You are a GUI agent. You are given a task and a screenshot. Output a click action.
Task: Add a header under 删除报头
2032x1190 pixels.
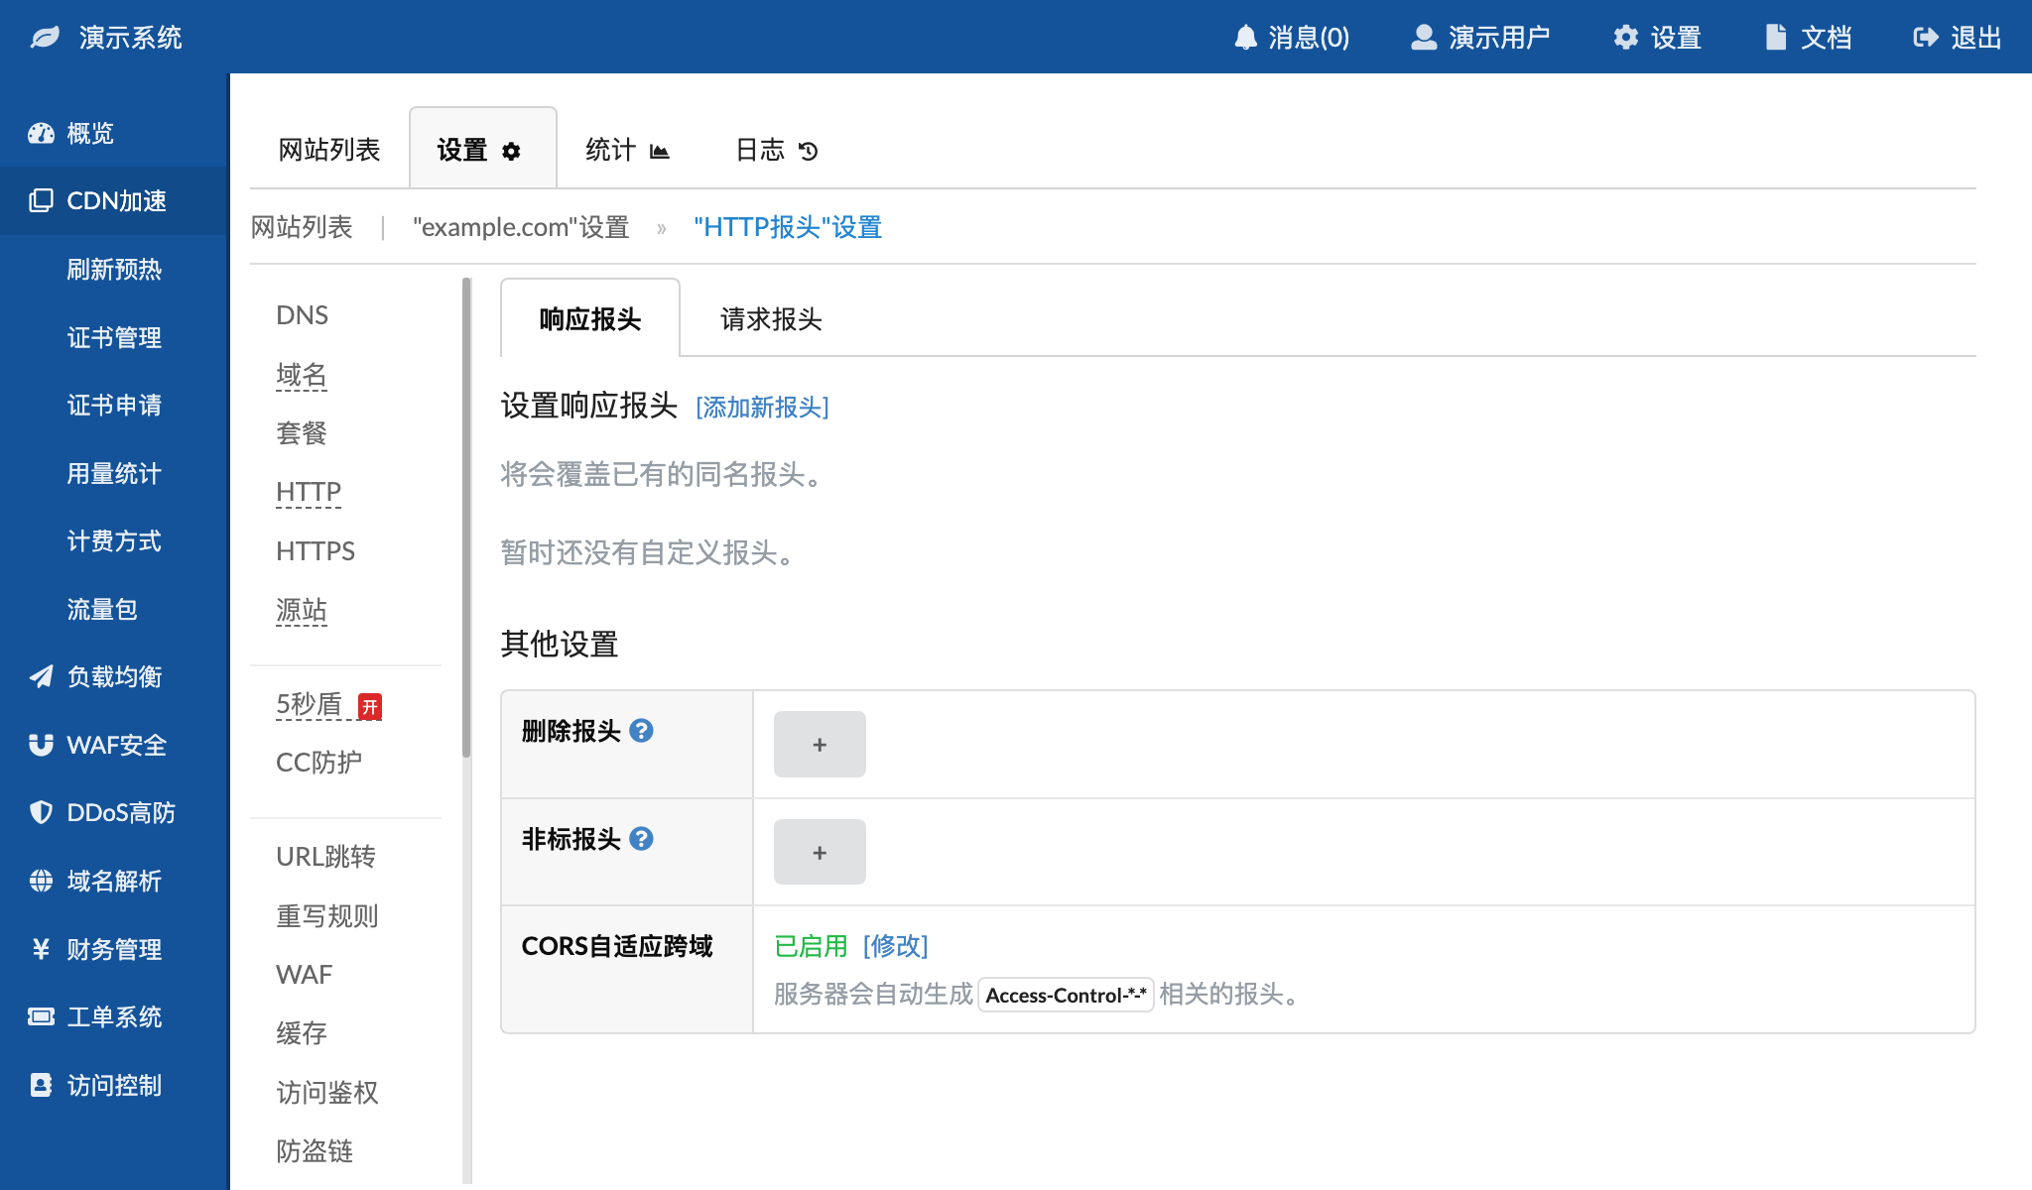pyautogui.click(x=820, y=745)
